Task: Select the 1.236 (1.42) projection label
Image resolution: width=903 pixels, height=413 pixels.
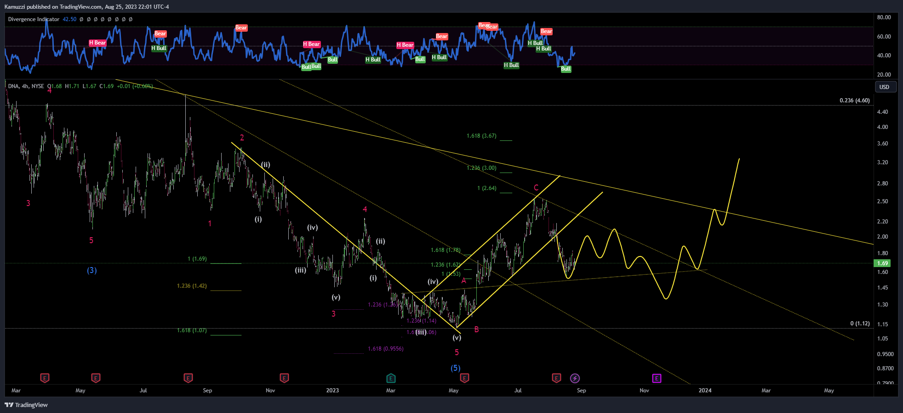Action: pos(192,286)
